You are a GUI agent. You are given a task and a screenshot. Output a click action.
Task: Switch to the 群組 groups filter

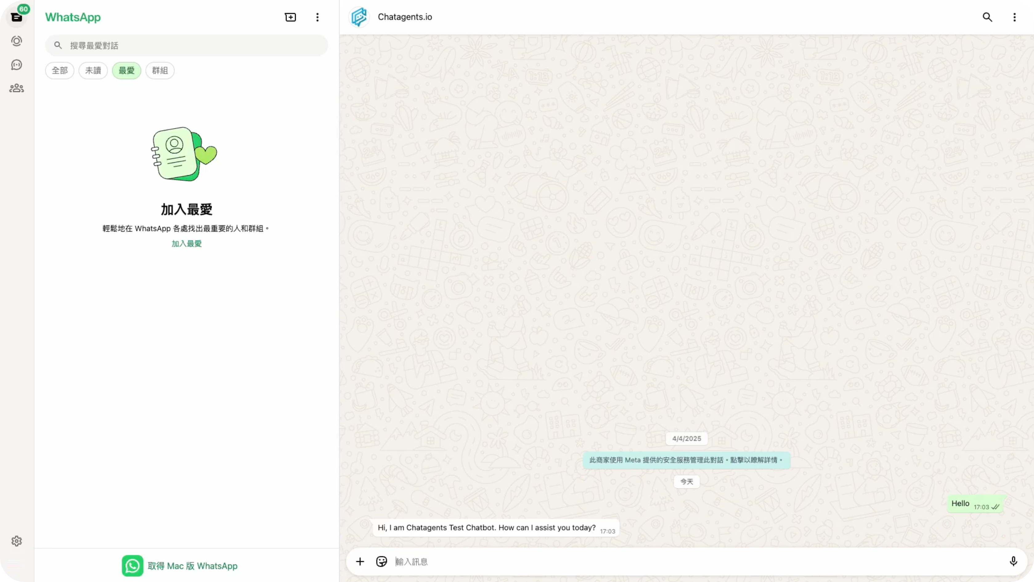pos(159,71)
